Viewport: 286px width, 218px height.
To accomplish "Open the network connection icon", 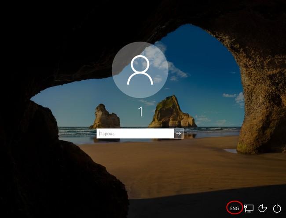I will [249, 208].
